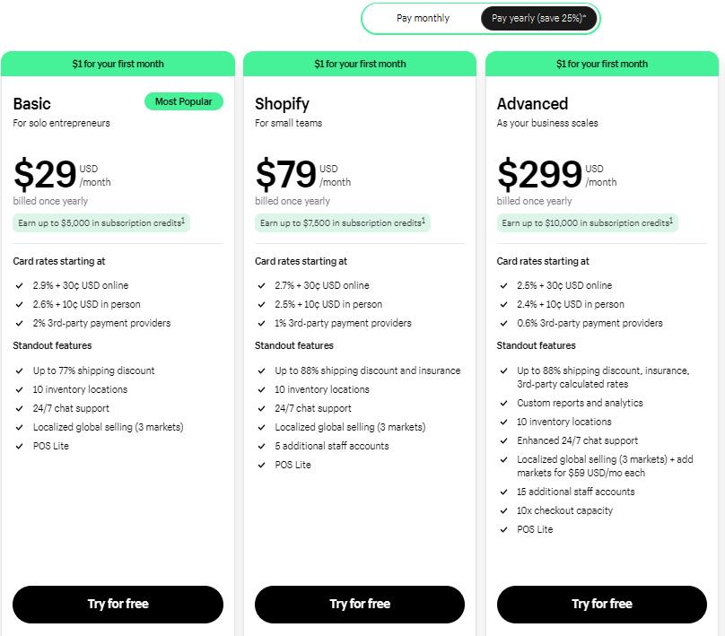
Task: Click the "$1 for your first month" banner on Shopify plan
Action: point(359,64)
